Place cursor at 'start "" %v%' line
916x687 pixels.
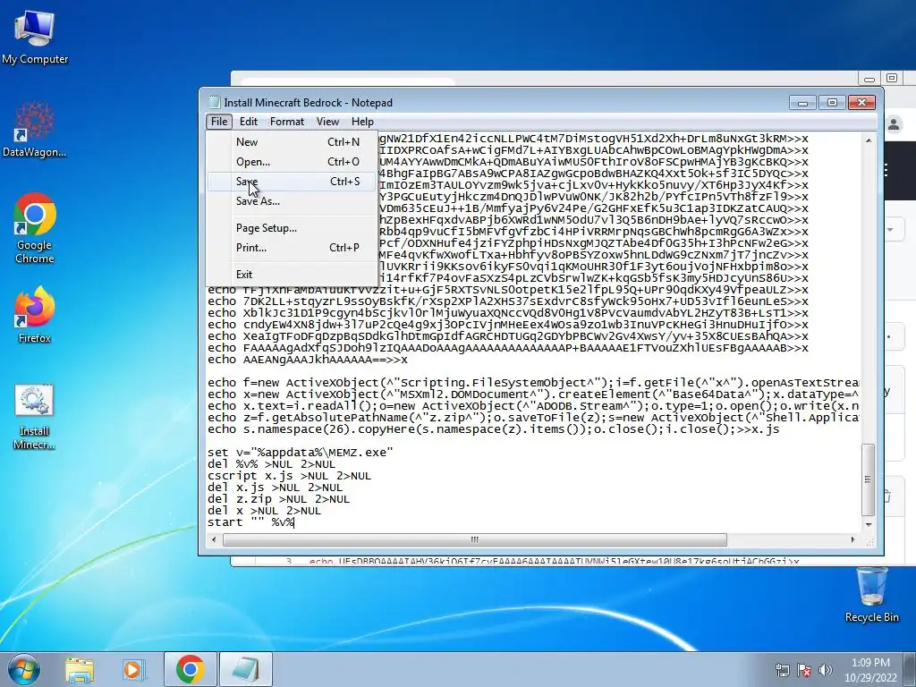(x=250, y=522)
